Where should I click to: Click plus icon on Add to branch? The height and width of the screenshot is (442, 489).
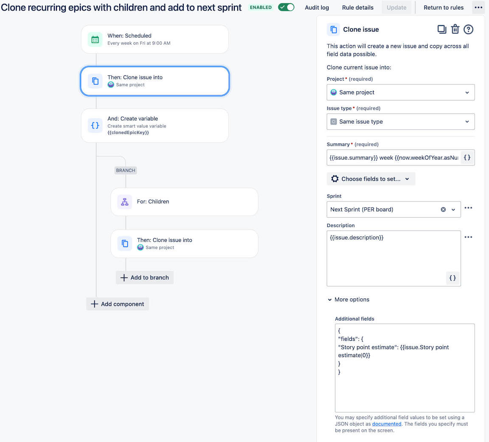[124, 278]
